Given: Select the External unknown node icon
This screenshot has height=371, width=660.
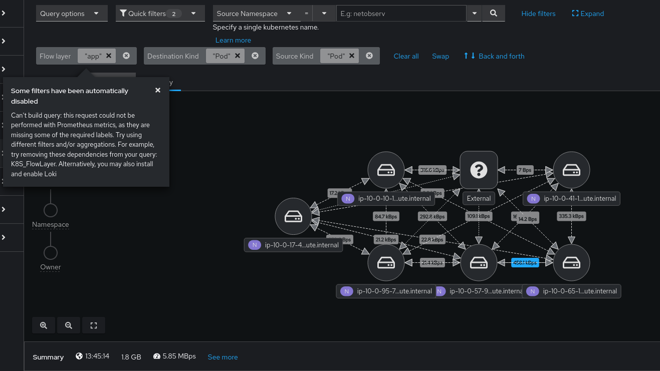Looking at the screenshot, I should click(x=479, y=170).
